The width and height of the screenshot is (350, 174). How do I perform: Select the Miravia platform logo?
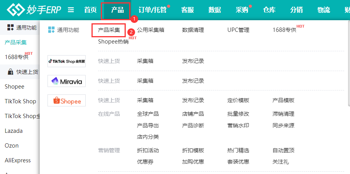point(67,81)
